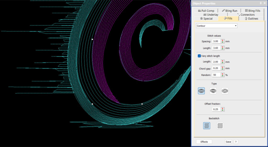Adjust the Chord gap spinner arrows

click(222, 68)
